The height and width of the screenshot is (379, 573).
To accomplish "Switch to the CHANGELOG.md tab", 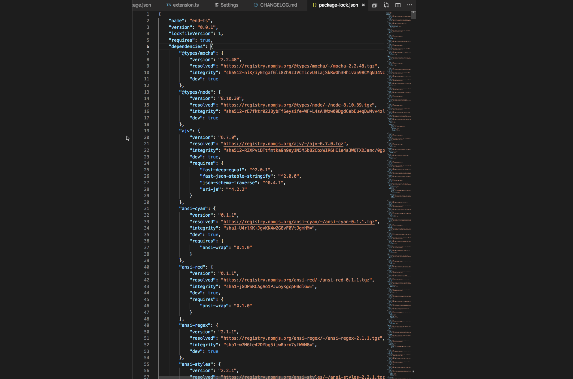I will click(x=276, y=5).
